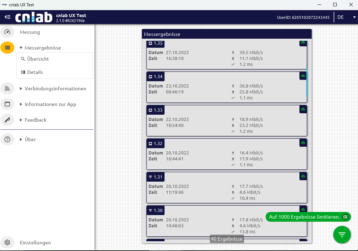The image size is (358, 251).
Task: Open Einstellungen via the gear icon
Action: coord(7,243)
